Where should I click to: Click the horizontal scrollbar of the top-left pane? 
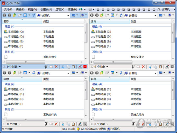coord(26,62)
